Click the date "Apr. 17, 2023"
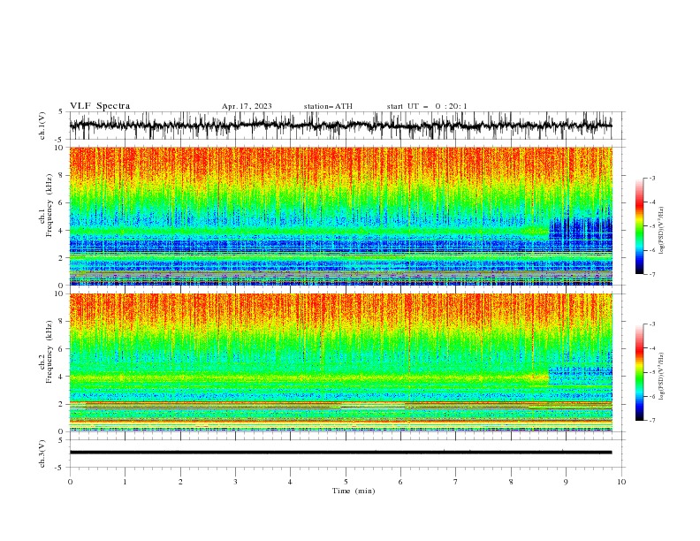 (x=247, y=106)
